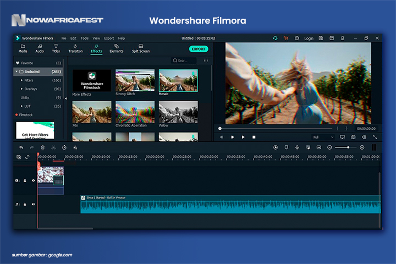Take a snapshot with camera icon
The image size is (396, 264).
click(x=353, y=137)
